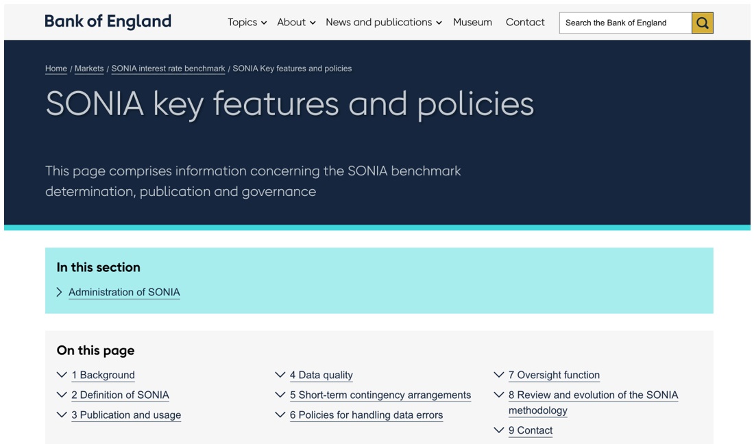This screenshot has height=444, width=754.
Task: Open the Contact item in top navigation
Action: [x=525, y=23]
